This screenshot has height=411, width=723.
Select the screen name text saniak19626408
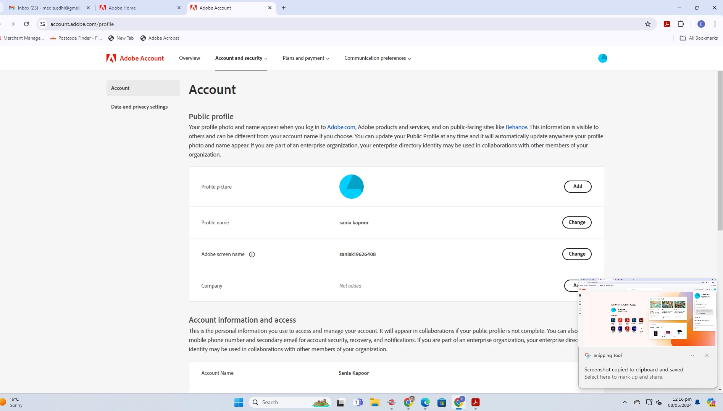coord(357,254)
